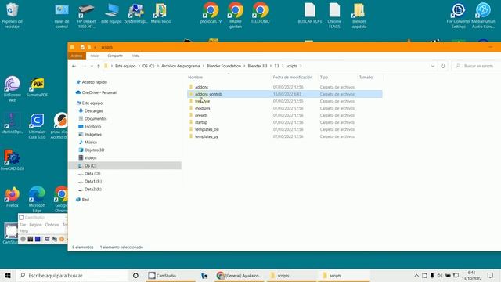Expand the chevron after OS (C:) in path

(158, 66)
